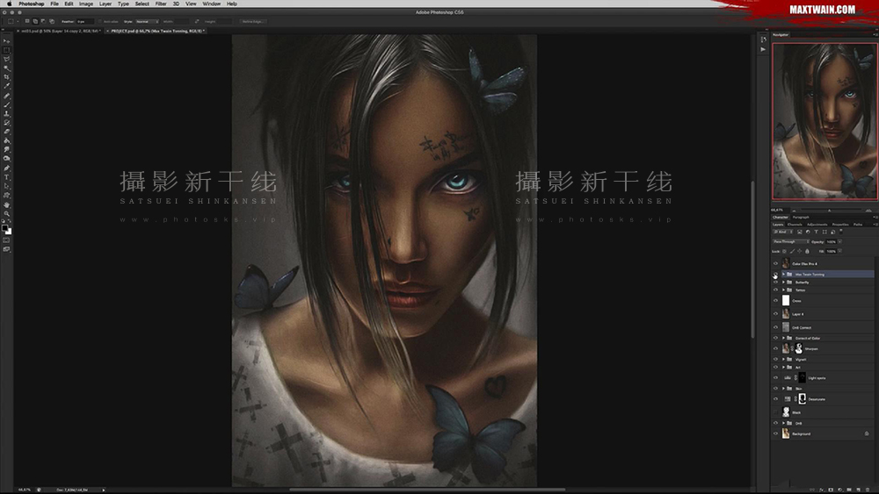Select the Quick Selection tool
The height and width of the screenshot is (494, 879).
coord(7,68)
